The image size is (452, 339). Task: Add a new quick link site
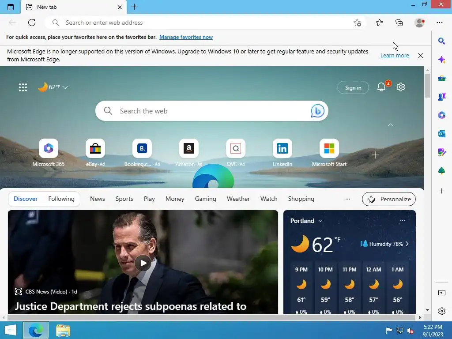pos(375,155)
